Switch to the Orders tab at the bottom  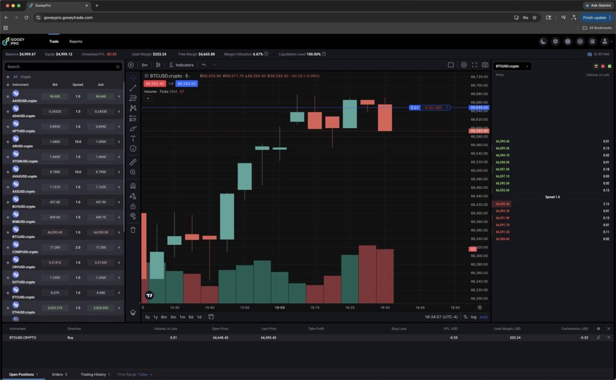(x=58, y=374)
